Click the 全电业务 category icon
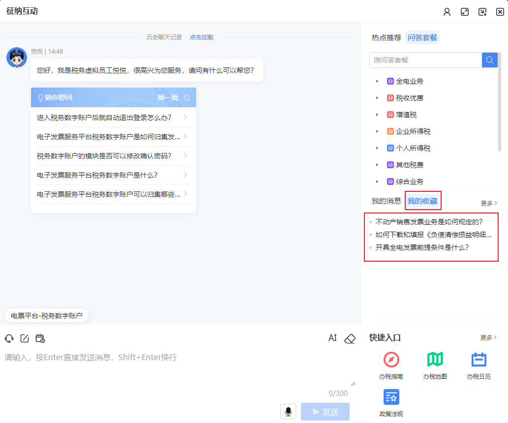 [390, 81]
